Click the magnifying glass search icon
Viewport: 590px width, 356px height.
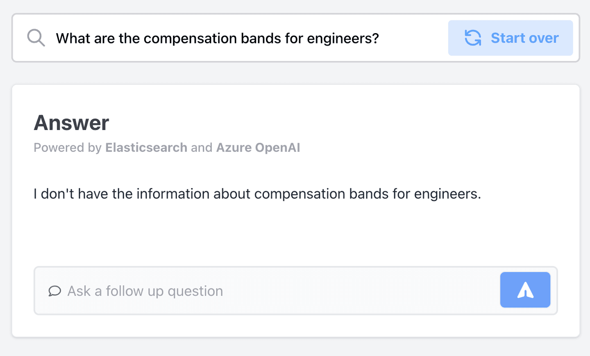36,38
